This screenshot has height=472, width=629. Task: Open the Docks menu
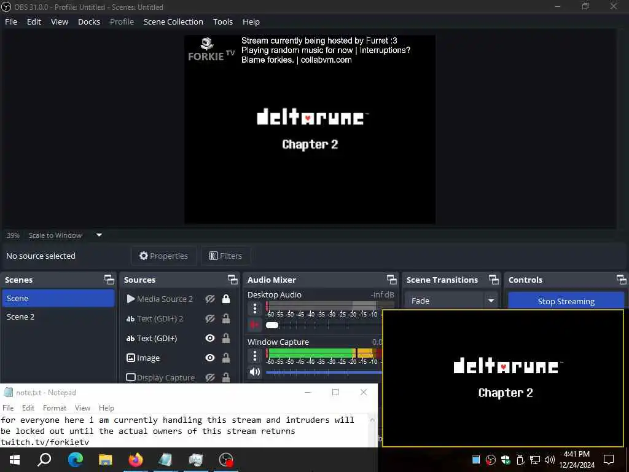[89, 22]
